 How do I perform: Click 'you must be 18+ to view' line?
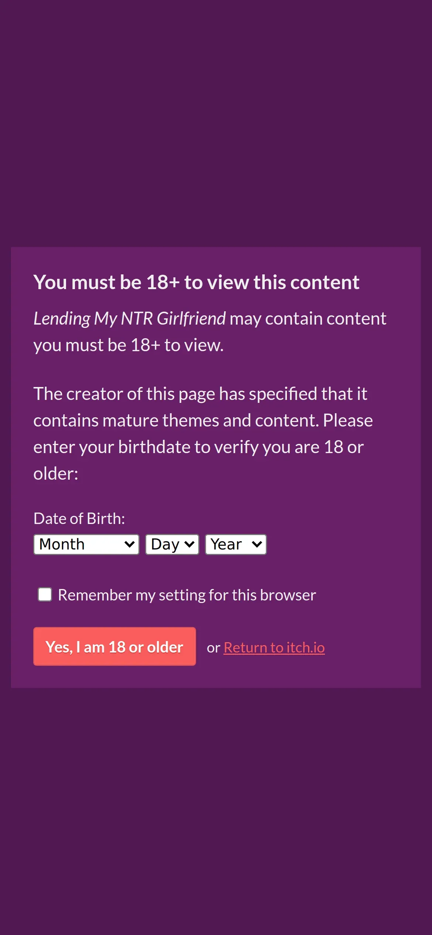click(x=128, y=345)
